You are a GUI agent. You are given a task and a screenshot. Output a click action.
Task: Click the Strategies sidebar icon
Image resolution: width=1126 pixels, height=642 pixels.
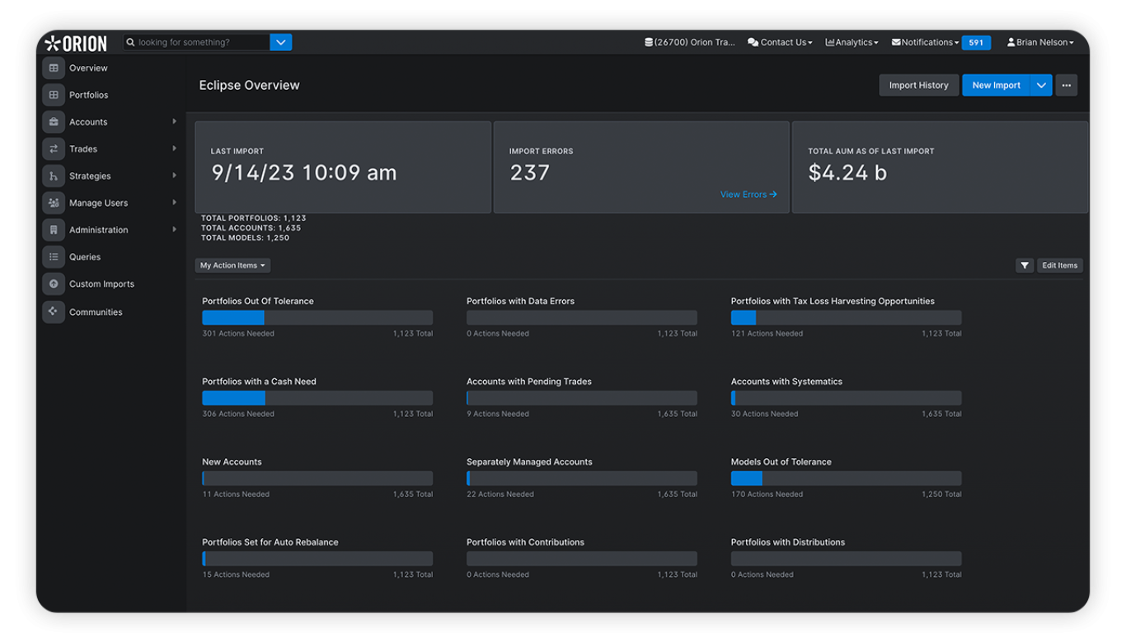[x=54, y=176]
